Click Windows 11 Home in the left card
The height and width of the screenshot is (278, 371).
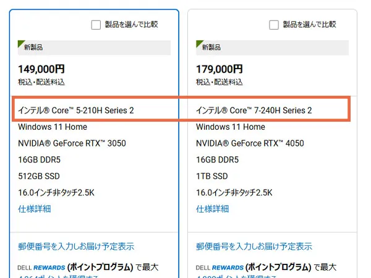[53, 127]
